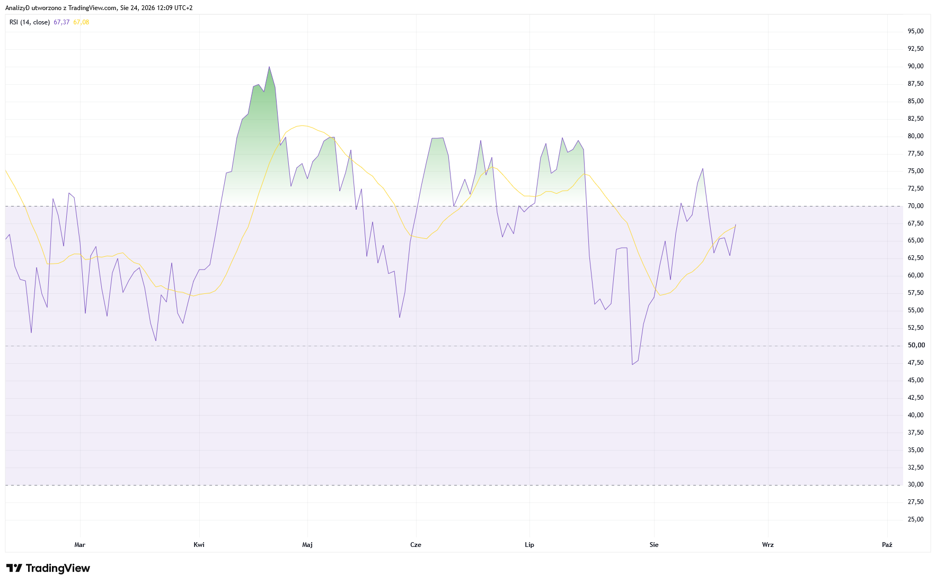Image resolution: width=936 pixels, height=584 pixels.
Task: Click the 25,00 price scale label
Action: 915,519
